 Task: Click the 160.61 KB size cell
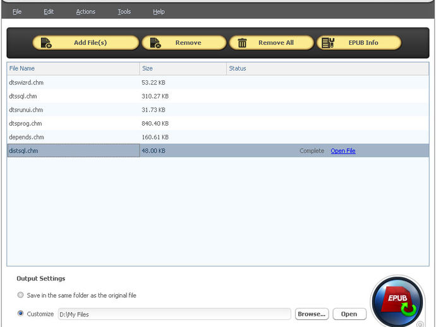pyautogui.click(x=155, y=137)
